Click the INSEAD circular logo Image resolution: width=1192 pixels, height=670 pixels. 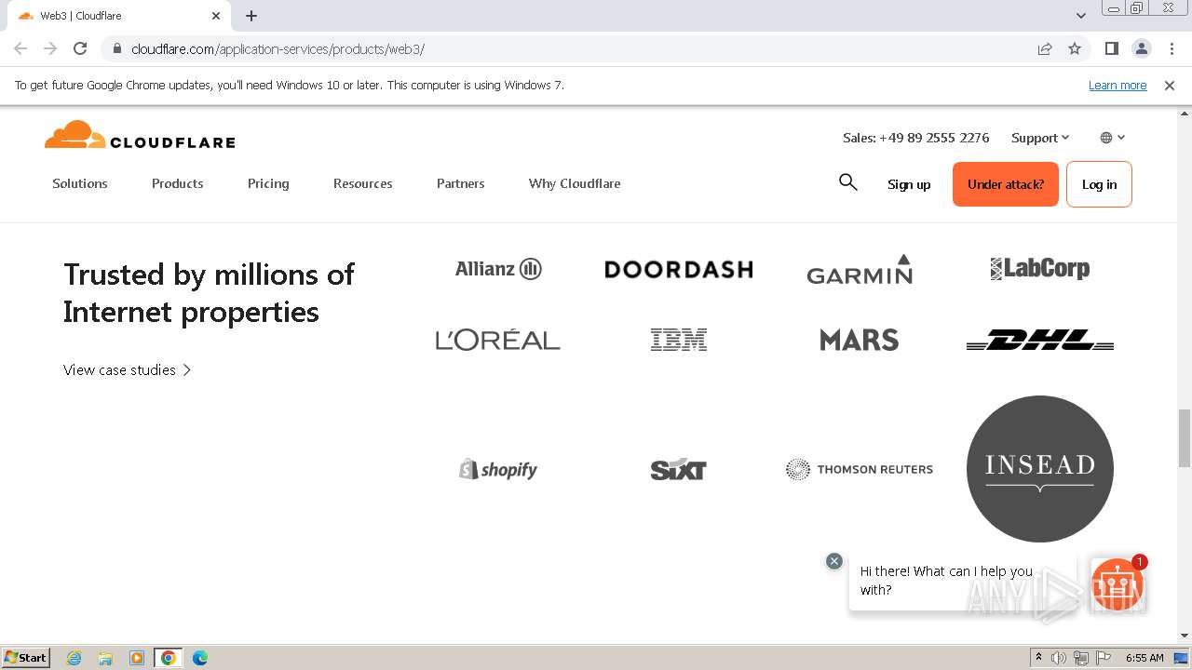tap(1040, 469)
